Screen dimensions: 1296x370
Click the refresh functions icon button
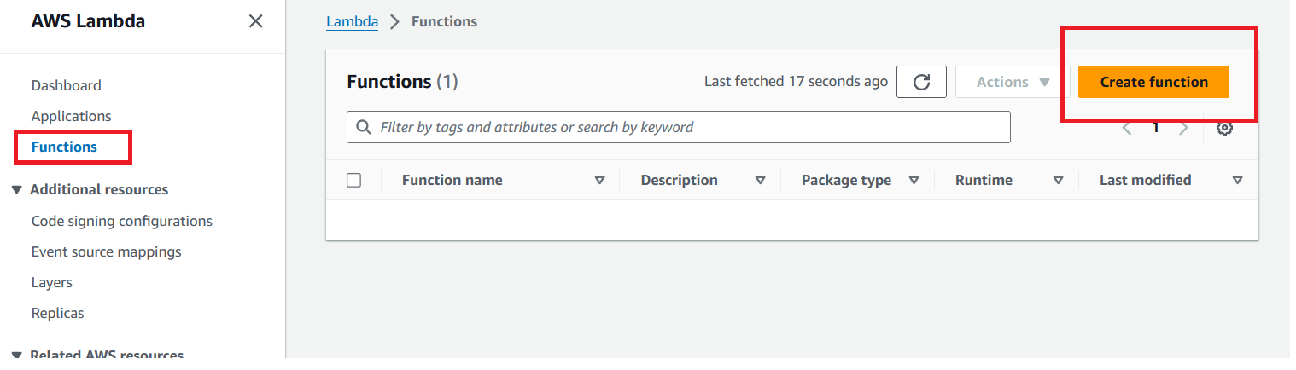pos(921,82)
